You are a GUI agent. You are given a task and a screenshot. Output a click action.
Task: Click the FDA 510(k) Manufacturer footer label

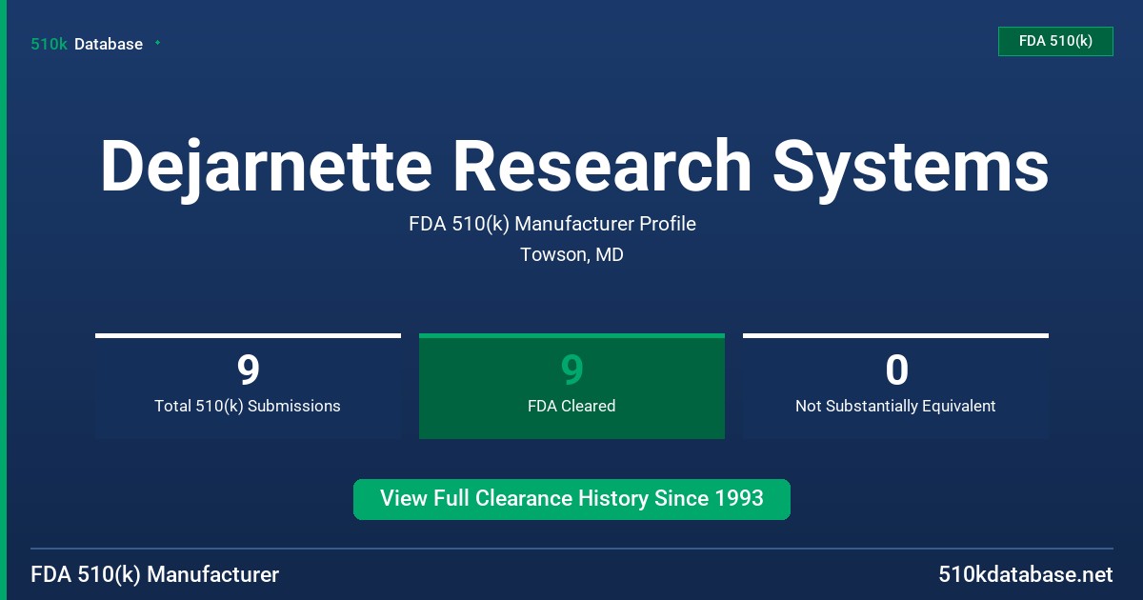point(155,575)
